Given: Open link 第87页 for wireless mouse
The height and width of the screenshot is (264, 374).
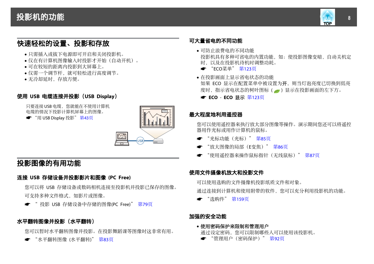Looking at the screenshot, I should pos(312,155).
